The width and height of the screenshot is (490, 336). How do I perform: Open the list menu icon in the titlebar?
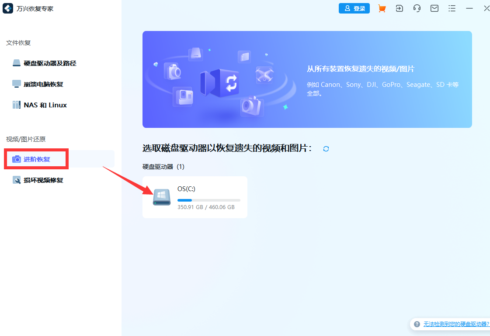point(452,8)
